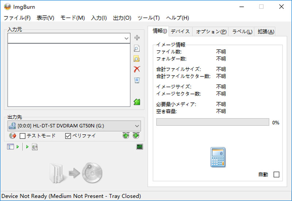Open the HL-DT-ST DVDRAM GT50N destination dropdown
Image resolution: width=292 pixels, height=201 pixels.
tap(74, 126)
